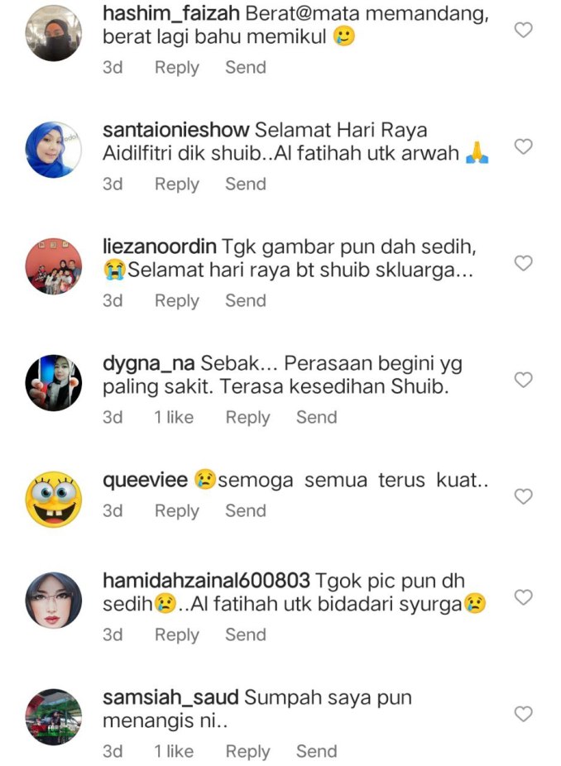Heart samsiah_saud's comment
The image size is (561, 766).
pyautogui.click(x=524, y=714)
